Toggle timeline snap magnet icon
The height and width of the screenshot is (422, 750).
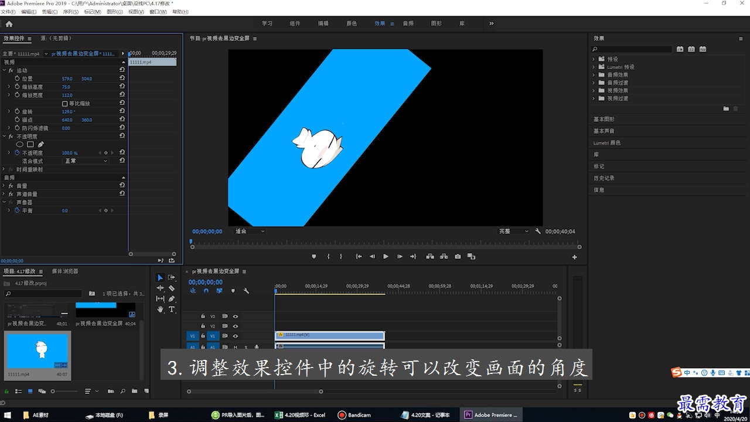point(206,291)
